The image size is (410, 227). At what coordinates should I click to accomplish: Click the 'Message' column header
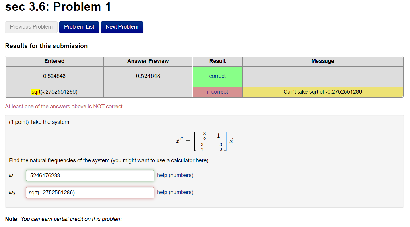(323, 61)
